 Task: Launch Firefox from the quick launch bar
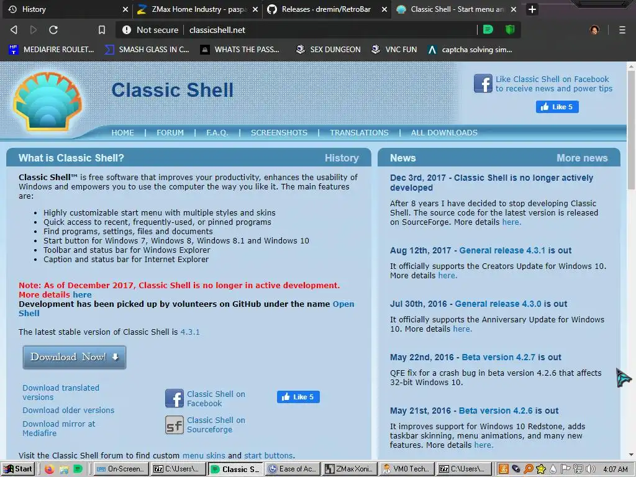(49, 470)
